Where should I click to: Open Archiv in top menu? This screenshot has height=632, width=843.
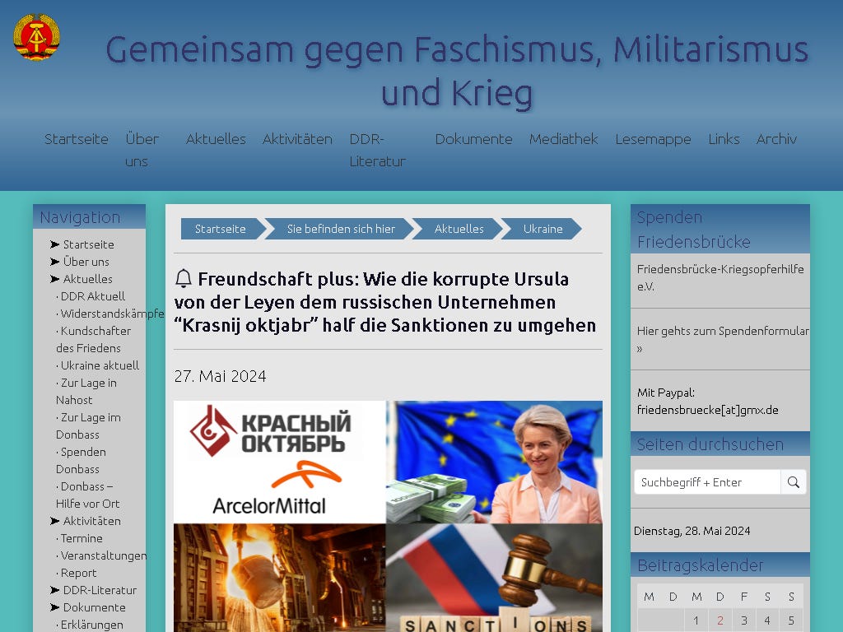tap(776, 139)
